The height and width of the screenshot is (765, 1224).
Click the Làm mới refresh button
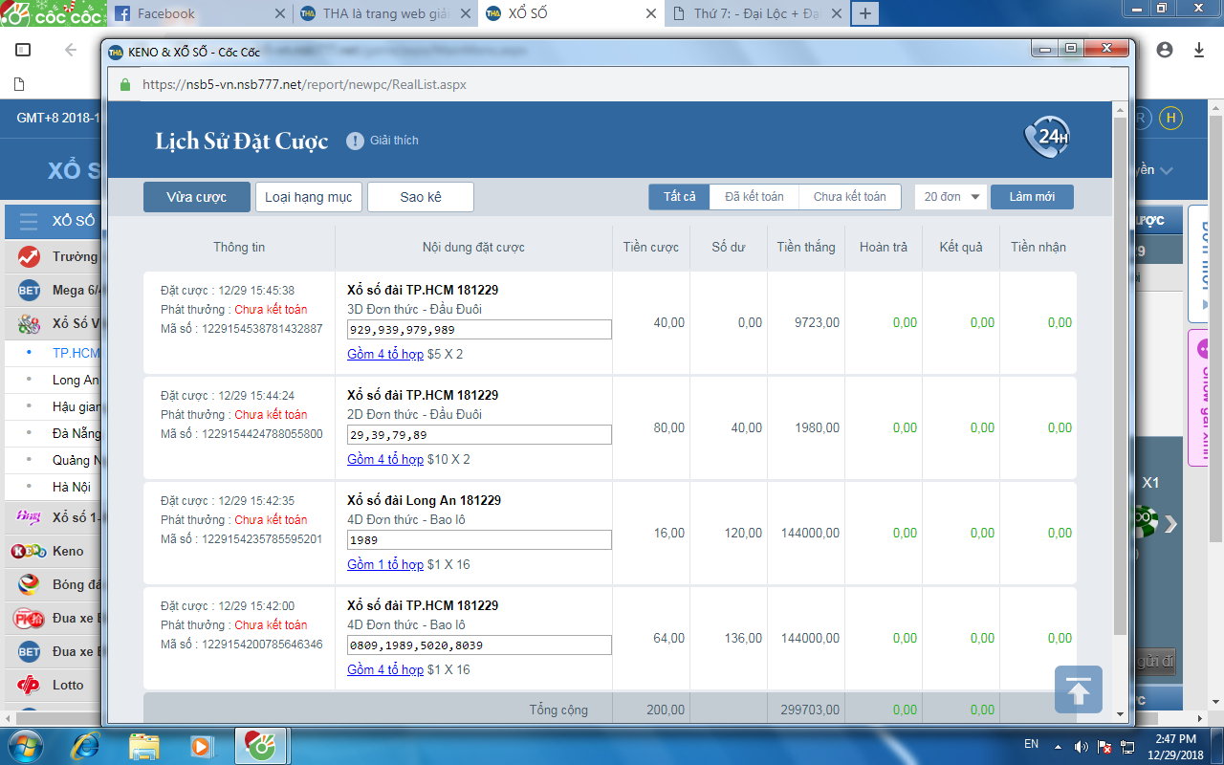(1032, 197)
